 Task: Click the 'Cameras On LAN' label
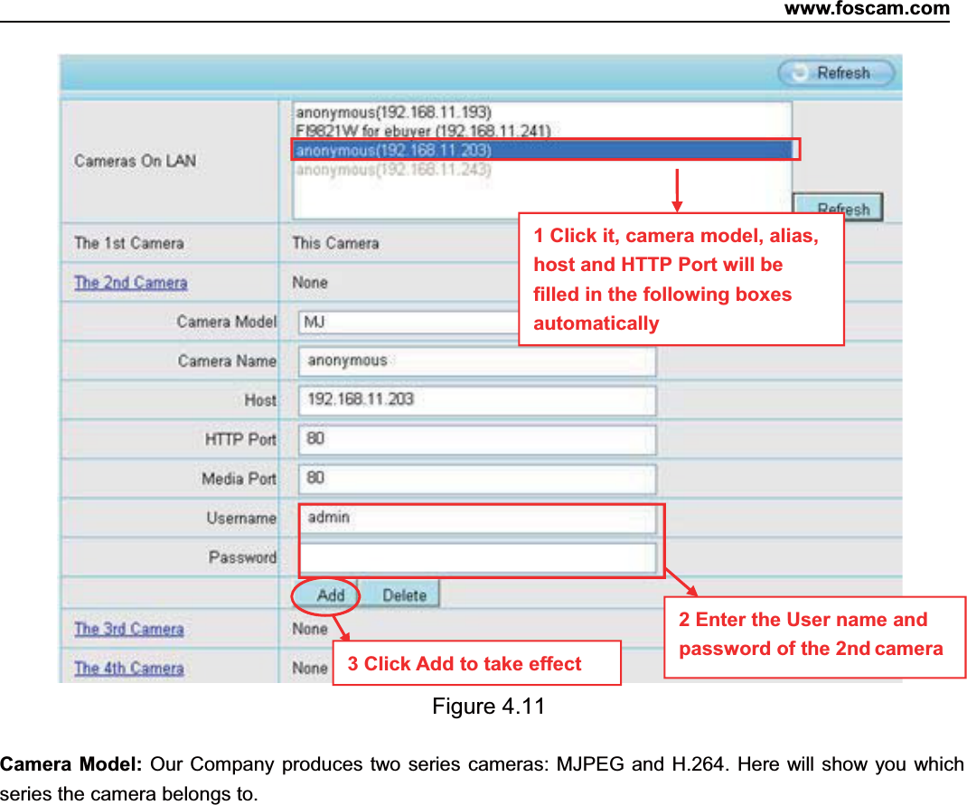pyautogui.click(x=135, y=161)
